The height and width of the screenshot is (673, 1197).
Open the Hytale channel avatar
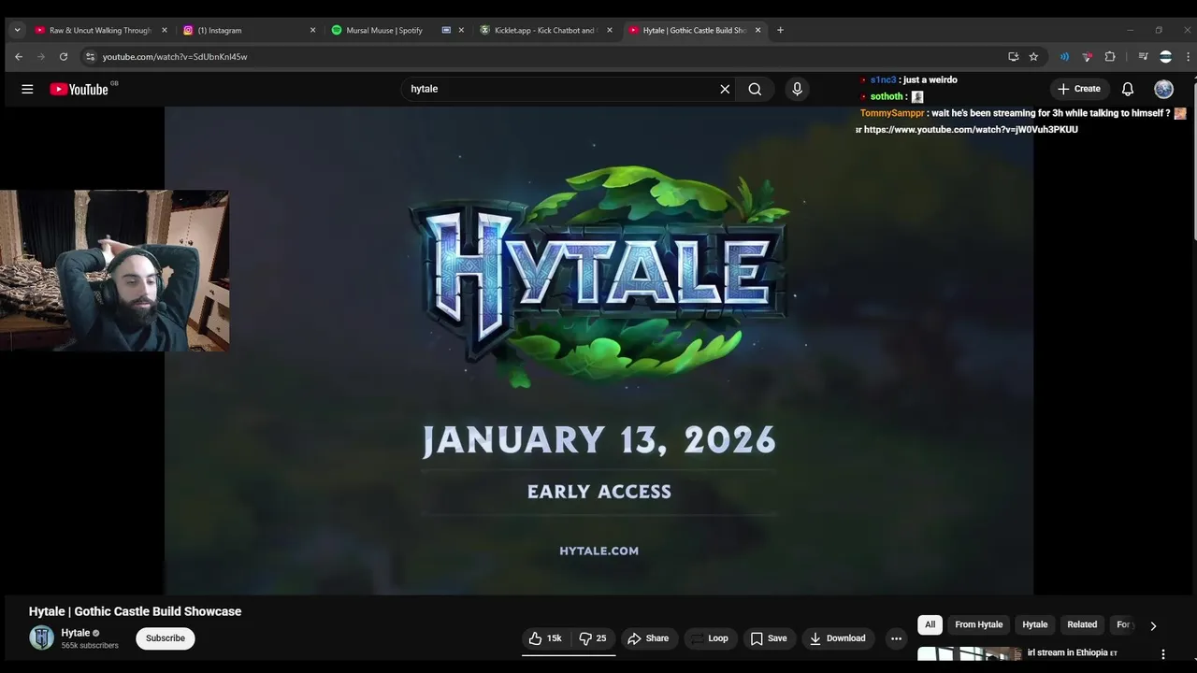pyautogui.click(x=41, y=638)
